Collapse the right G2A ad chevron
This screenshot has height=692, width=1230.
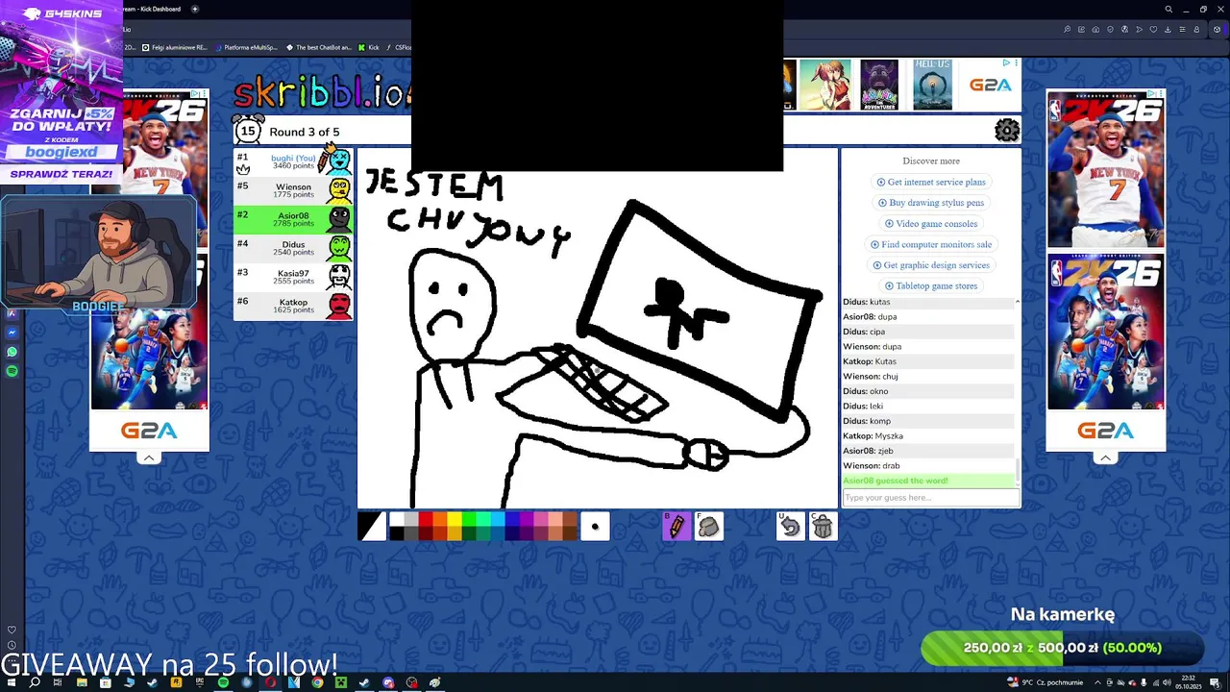coord(1106,457)
